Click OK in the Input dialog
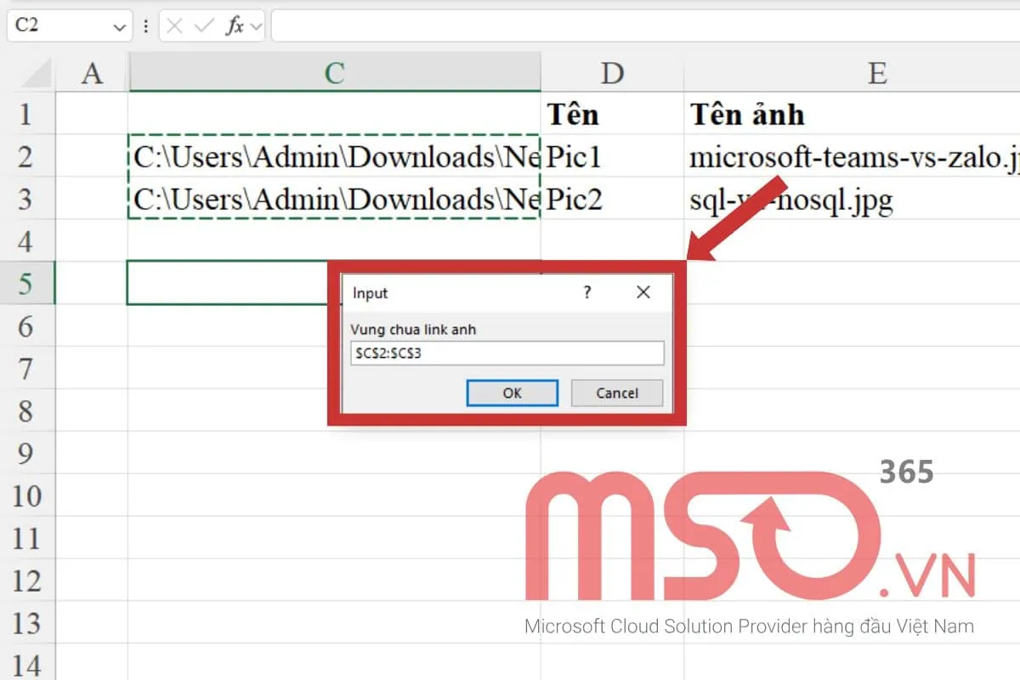 512,393
